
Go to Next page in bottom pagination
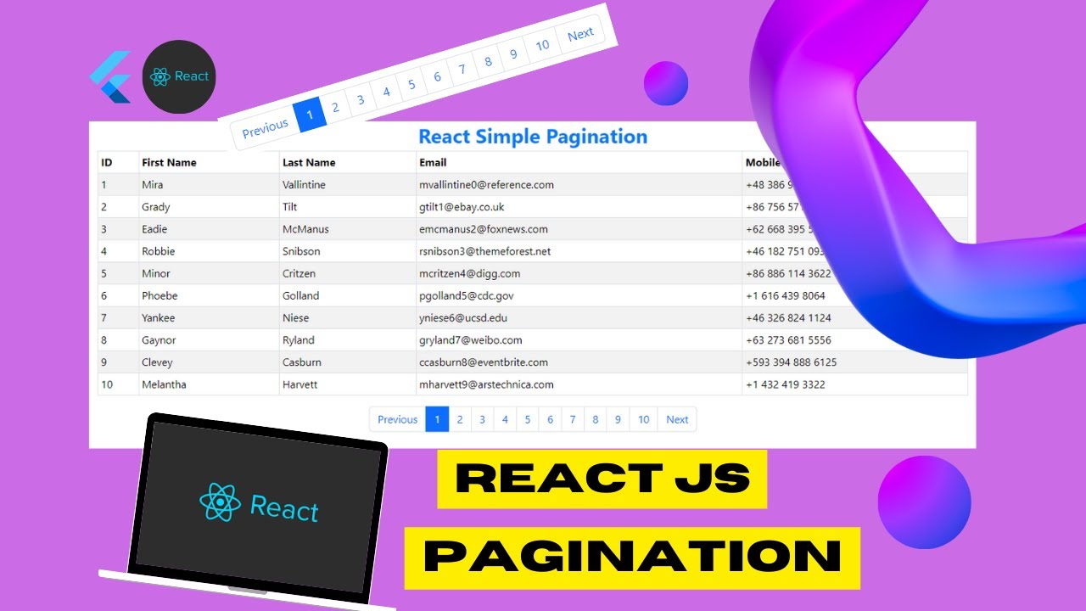pyautogui.click(x=677, y=419)
